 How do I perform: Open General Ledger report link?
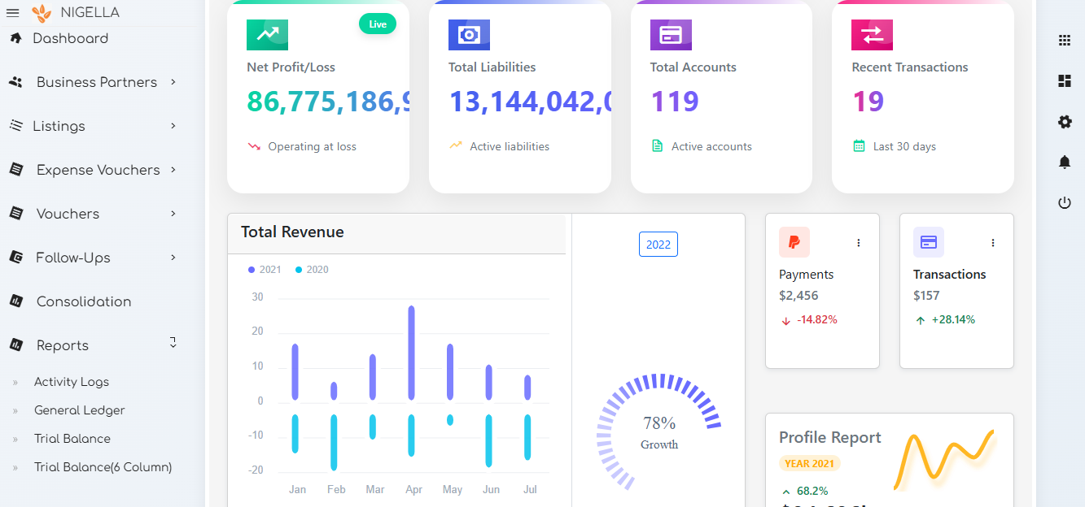[79, 410]
